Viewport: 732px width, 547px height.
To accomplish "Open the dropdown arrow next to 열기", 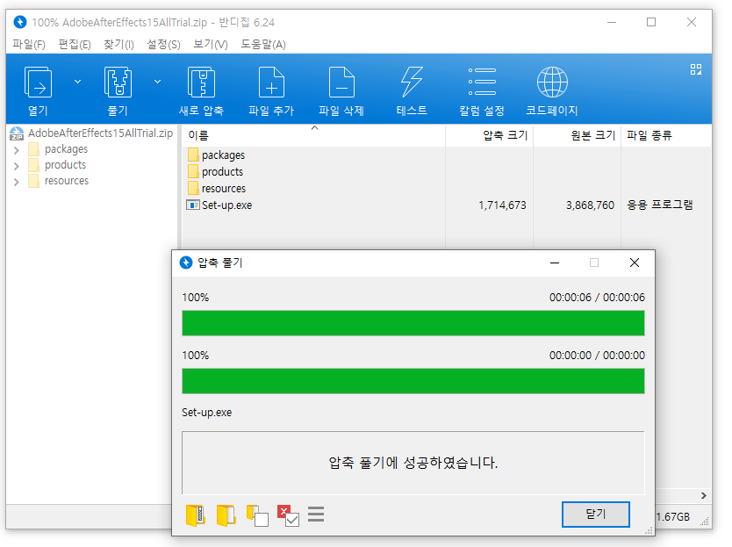I will [77, 82].
